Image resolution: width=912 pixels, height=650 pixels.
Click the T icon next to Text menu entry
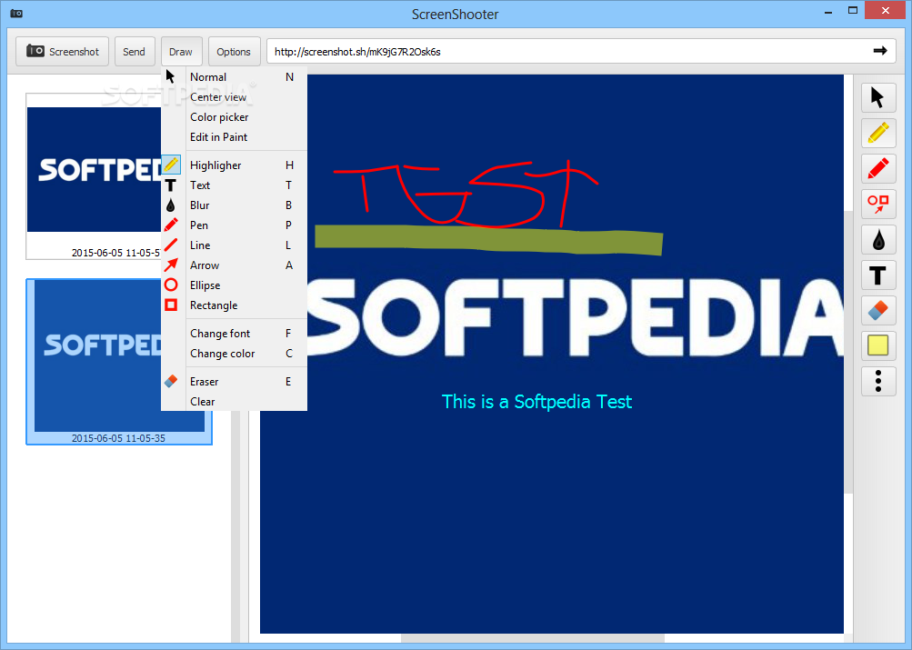coord(170,185)
